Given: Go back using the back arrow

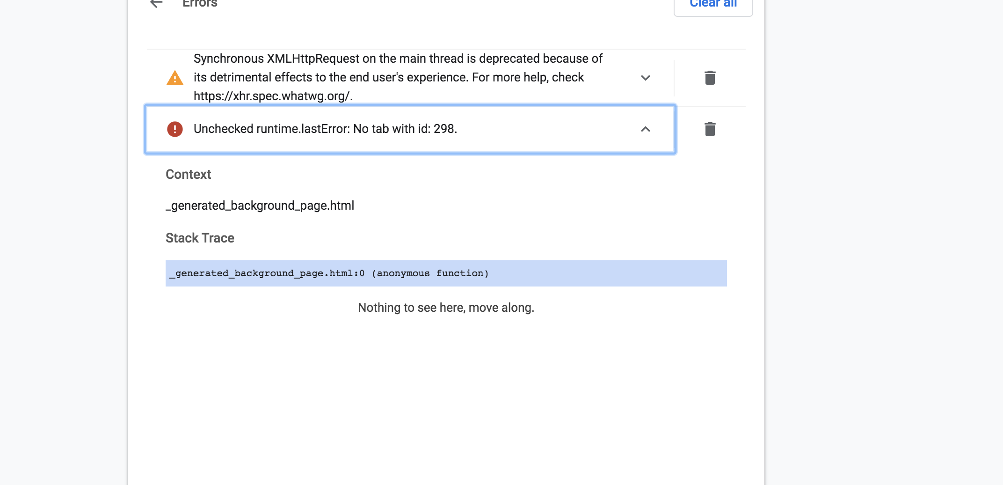Looking at the screenshot, I should point(156,4).
